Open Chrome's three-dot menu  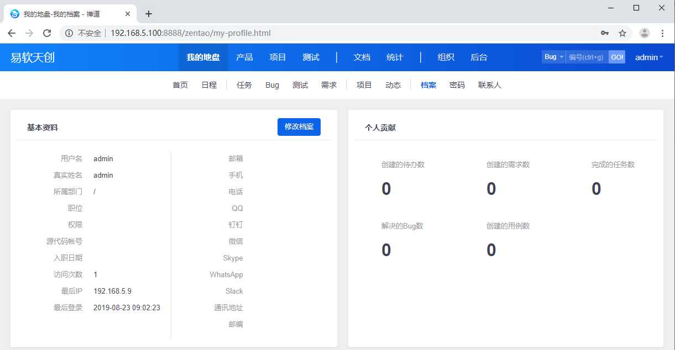pyautogui.click(x=663, y=33)
